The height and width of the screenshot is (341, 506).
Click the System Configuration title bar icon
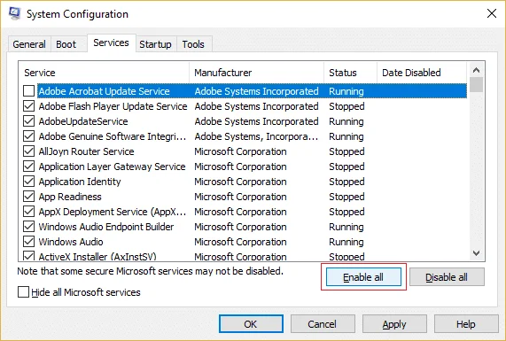click(x=15, y=13)
